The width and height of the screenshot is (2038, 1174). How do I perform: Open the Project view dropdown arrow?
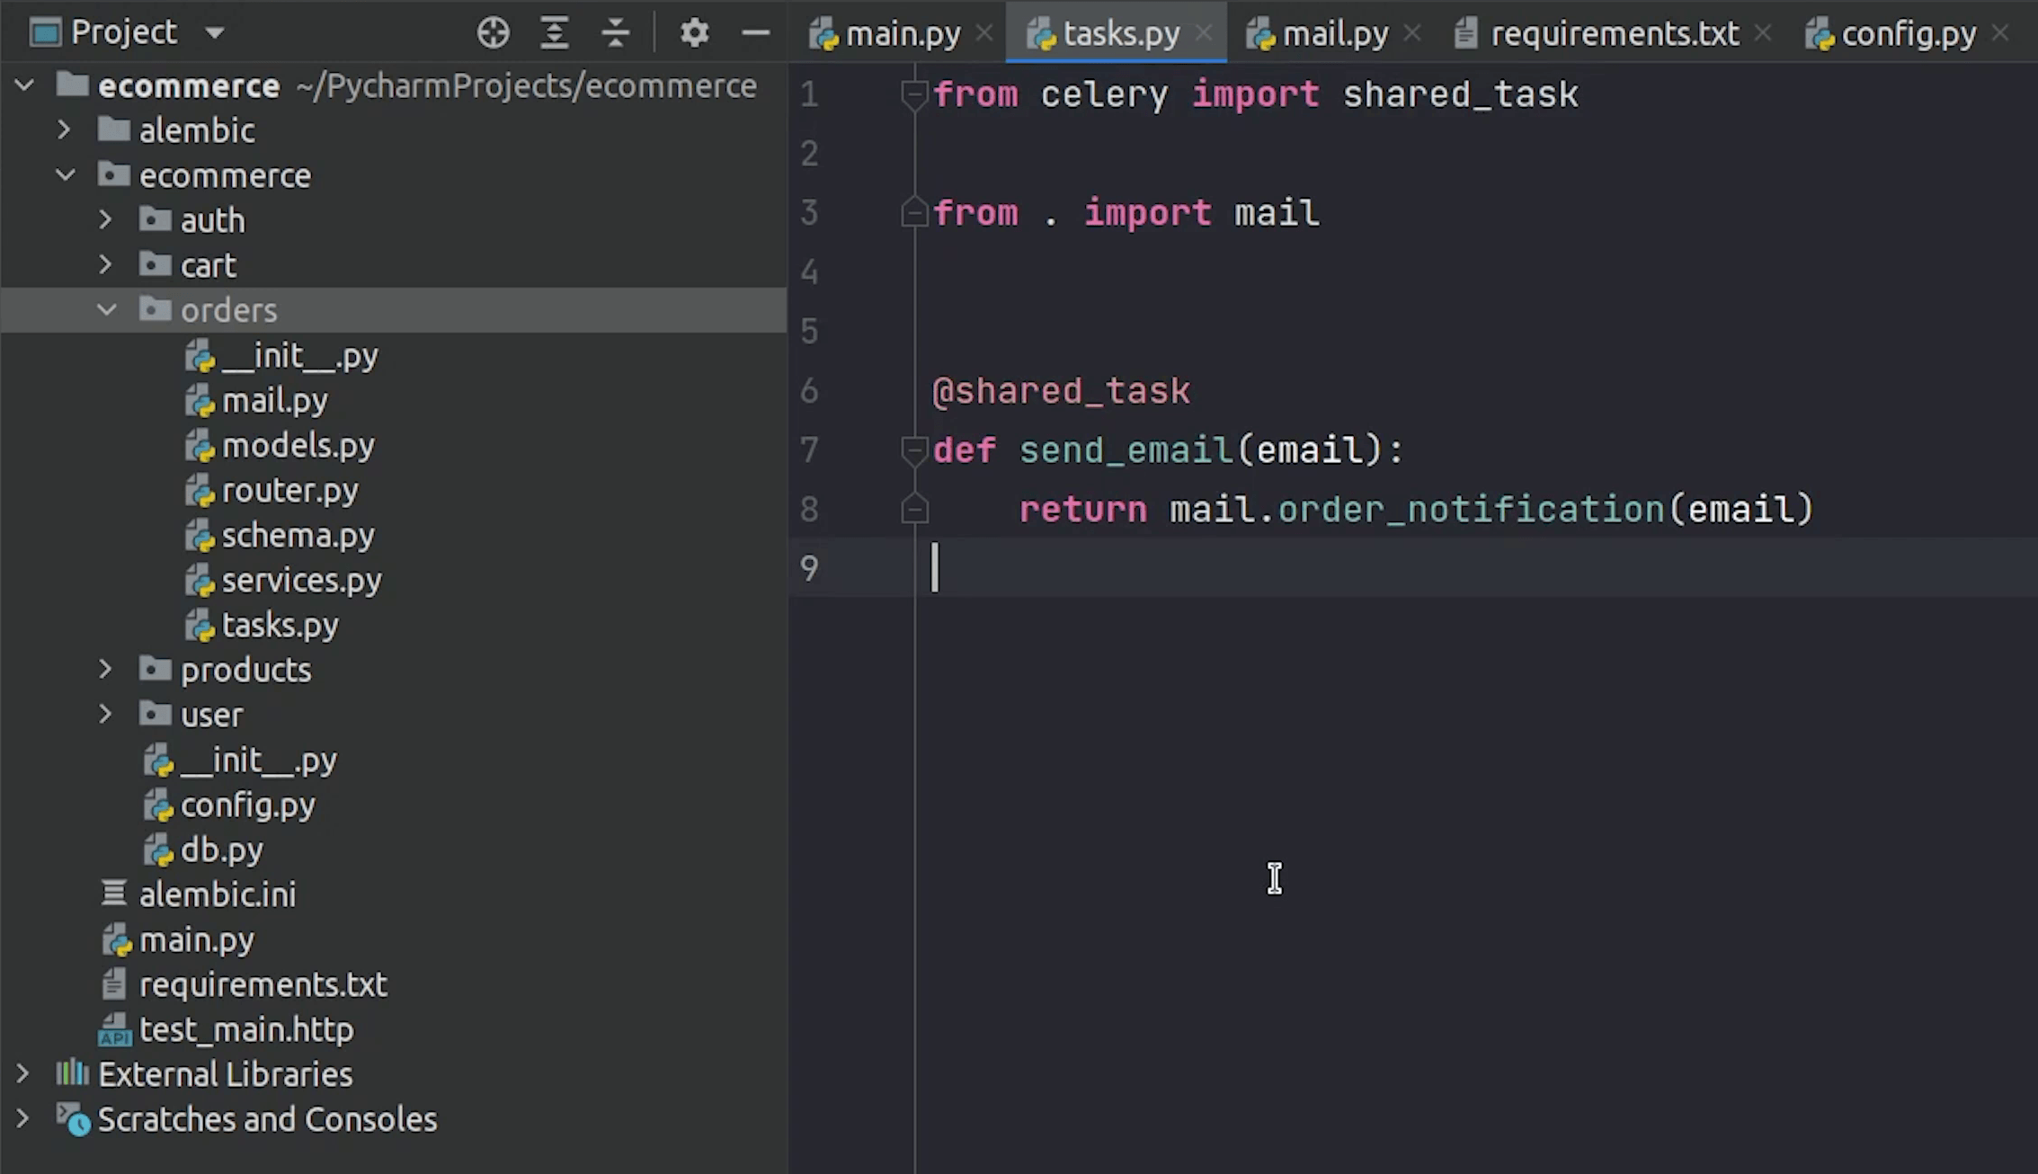tap(215, 32)
